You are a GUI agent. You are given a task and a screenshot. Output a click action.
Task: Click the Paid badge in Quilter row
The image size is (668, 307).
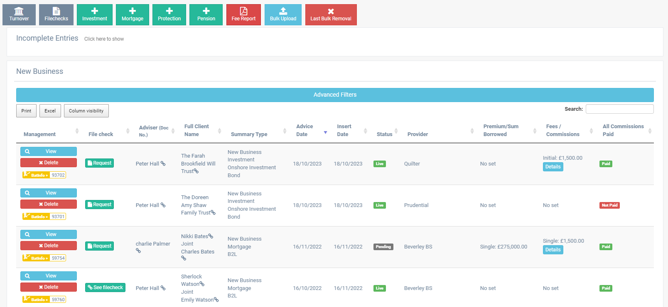point(606,164)
